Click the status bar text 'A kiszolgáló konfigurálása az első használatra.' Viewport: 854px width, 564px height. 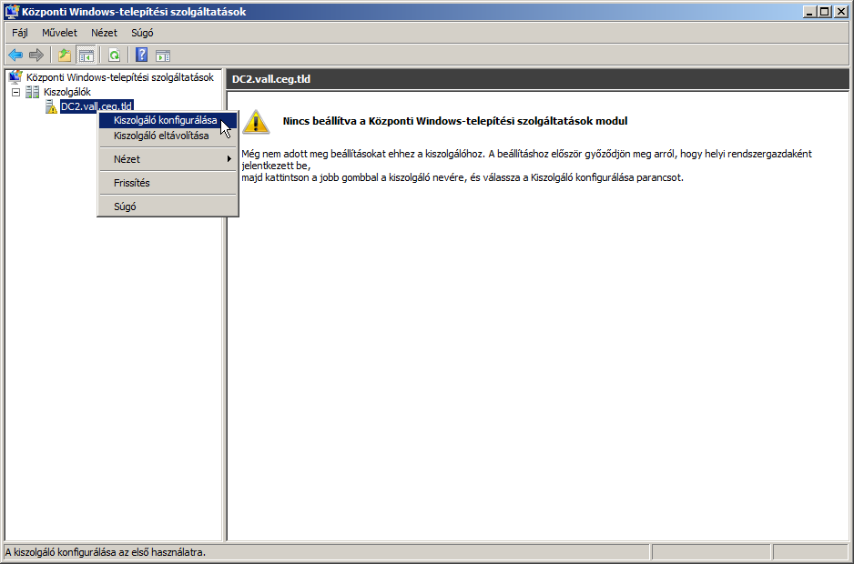(x=106, y=552)
